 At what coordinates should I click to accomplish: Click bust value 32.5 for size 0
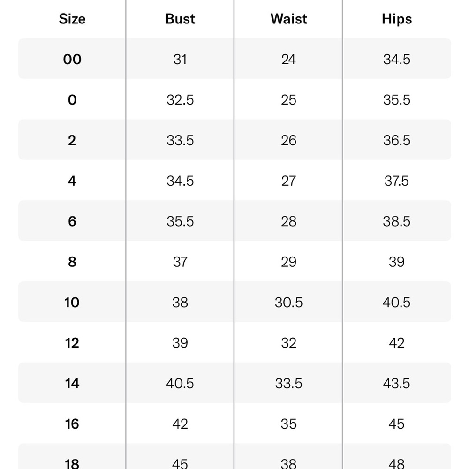point(180,100)
